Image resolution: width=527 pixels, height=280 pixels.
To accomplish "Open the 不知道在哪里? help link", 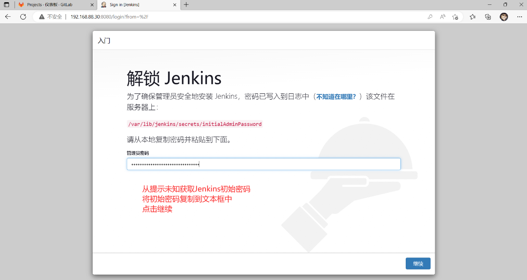I will [x=336, y=97].
